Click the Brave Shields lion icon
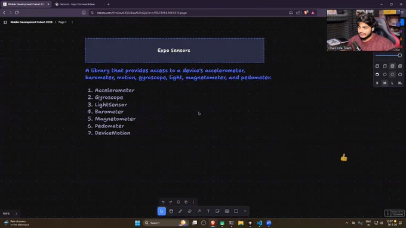The image size is (406, 228). click(x=306, y=13)
